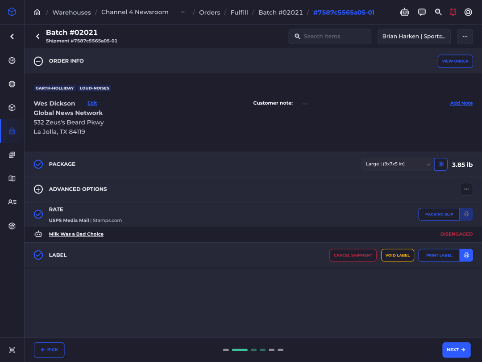Click the barcode scanner icon
Image resolution: width=482 pixels, height=362 pixels.
coord(12,350)
